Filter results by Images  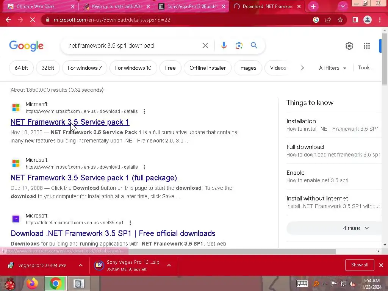pos(248,68)
